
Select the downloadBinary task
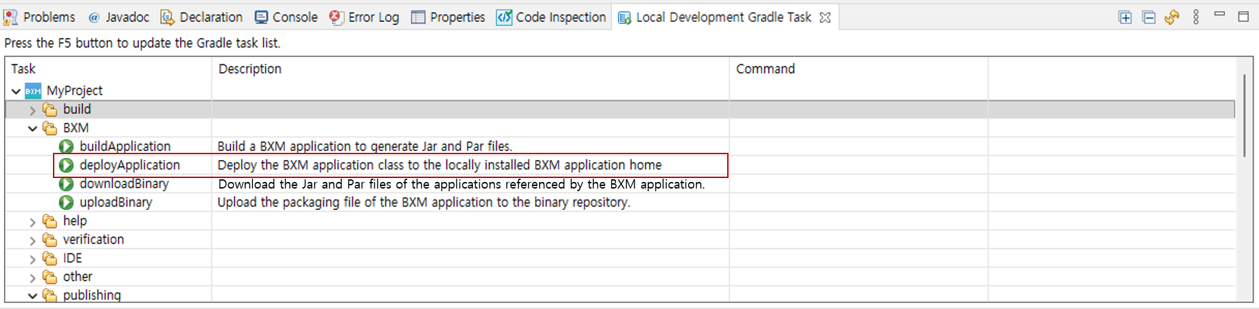[124, 184]
